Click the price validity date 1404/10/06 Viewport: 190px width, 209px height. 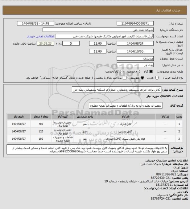coord(135,51)
